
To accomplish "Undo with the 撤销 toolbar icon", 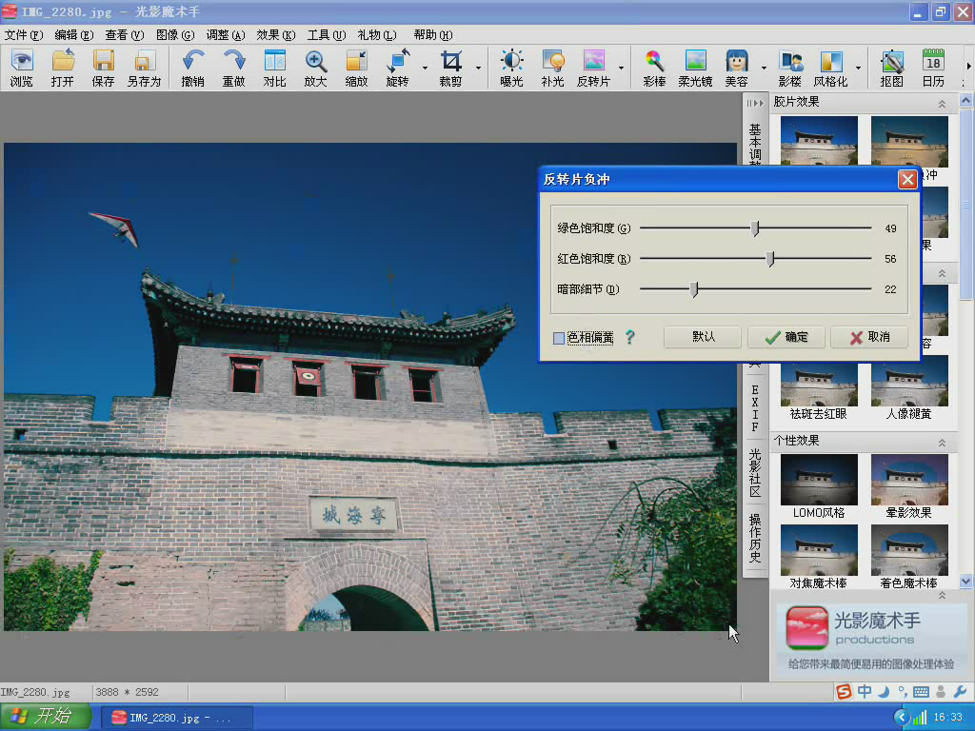I will (192, 68).
